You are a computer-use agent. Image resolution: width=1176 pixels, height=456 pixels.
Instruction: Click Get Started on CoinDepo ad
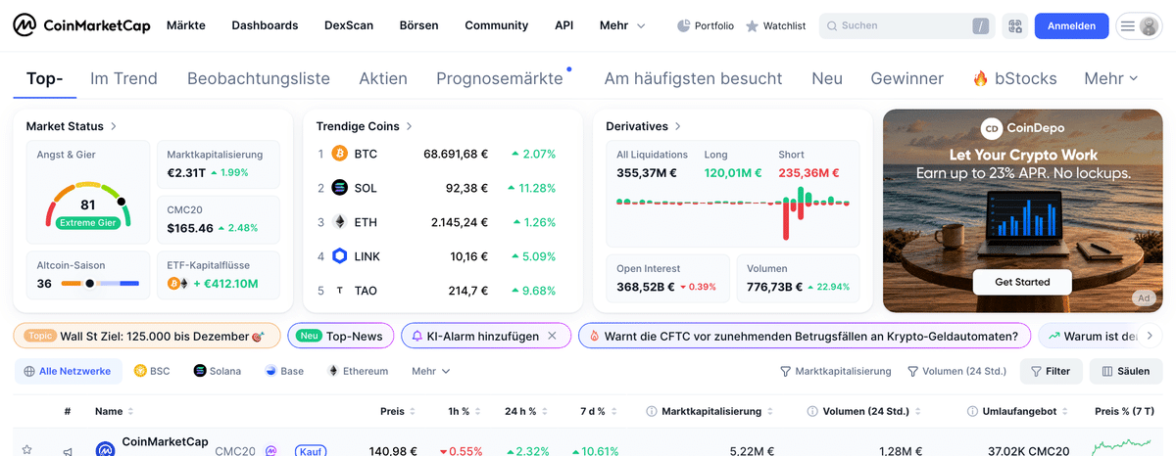[1022, 282]
